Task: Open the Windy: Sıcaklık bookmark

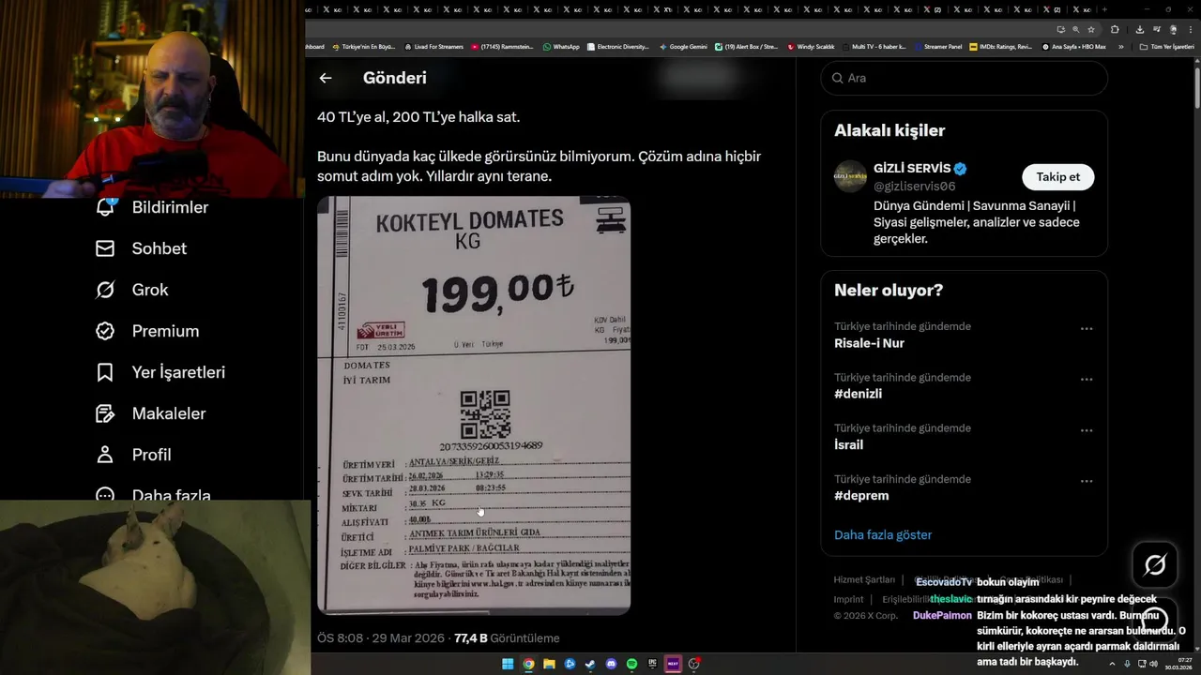Action: 811,47
